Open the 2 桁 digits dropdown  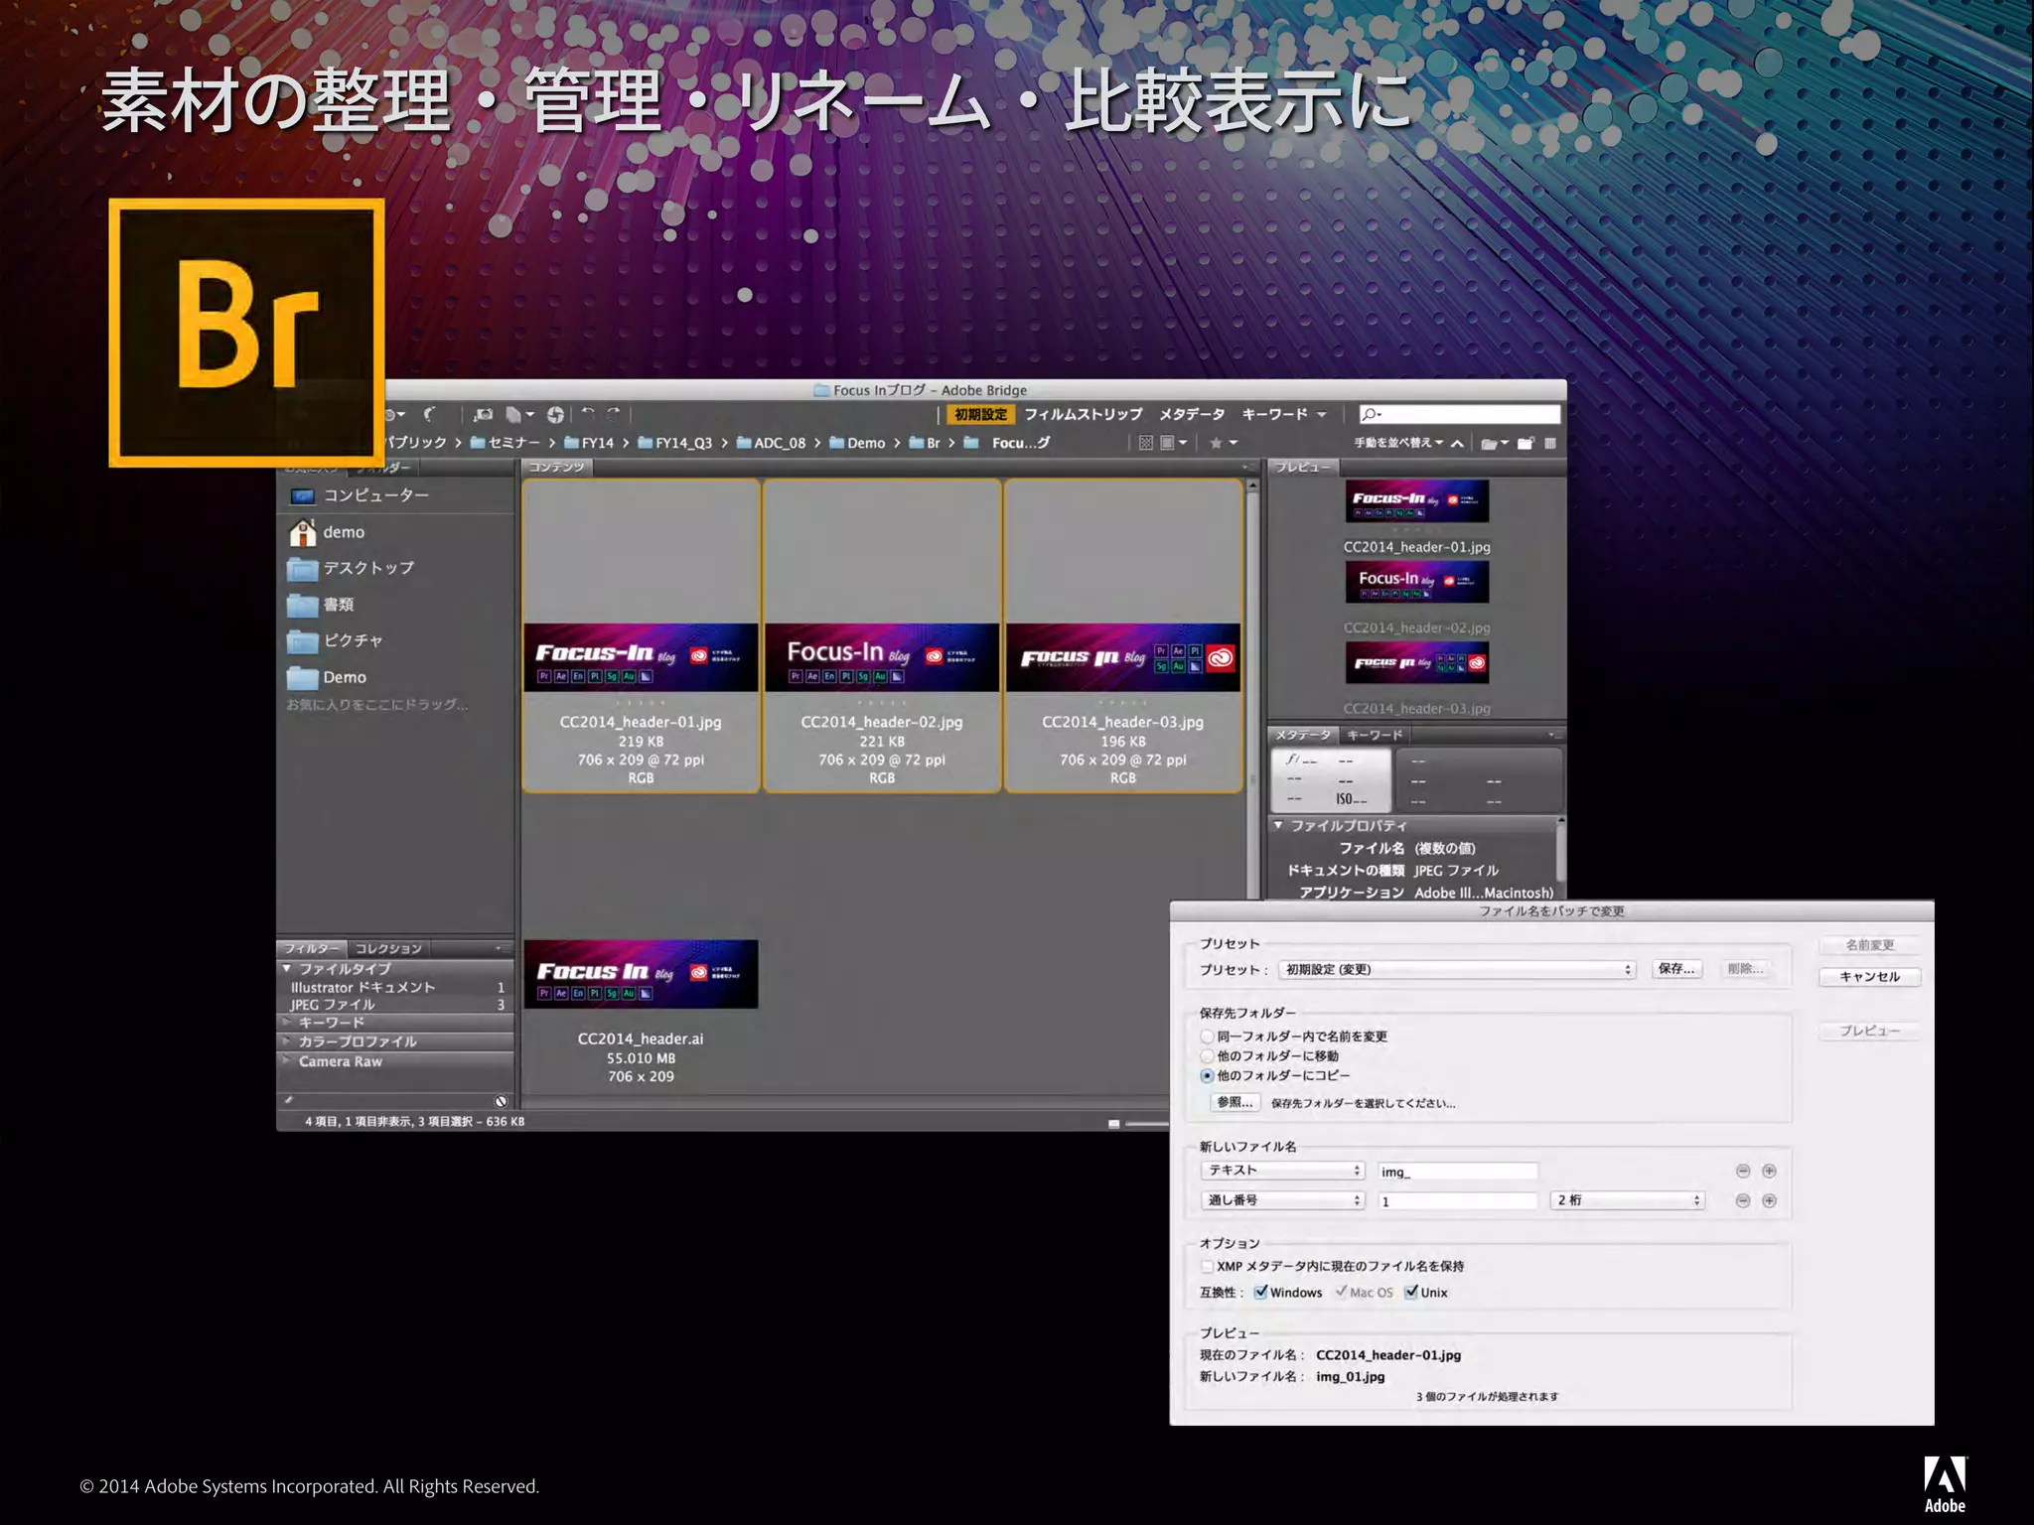tap(1628, 1200)
